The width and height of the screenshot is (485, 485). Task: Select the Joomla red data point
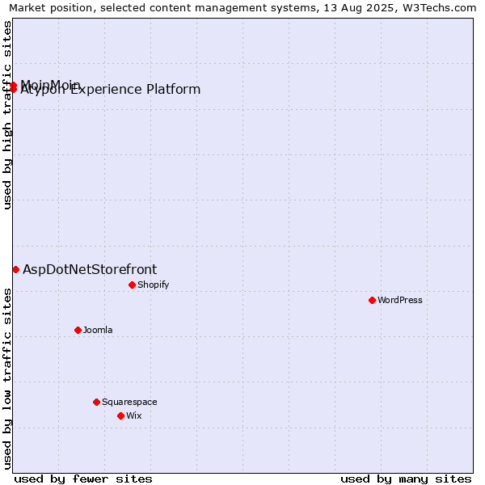78,331
